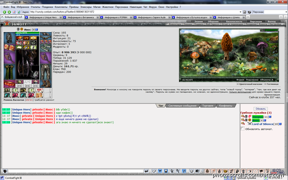Click the icon just left of Персонаж label
Image resolution: width=288 pixels, height=180 pixels.
pyautogui.click(x=249, y=12)
